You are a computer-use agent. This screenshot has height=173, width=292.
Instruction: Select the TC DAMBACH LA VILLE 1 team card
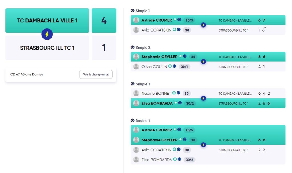47,20
